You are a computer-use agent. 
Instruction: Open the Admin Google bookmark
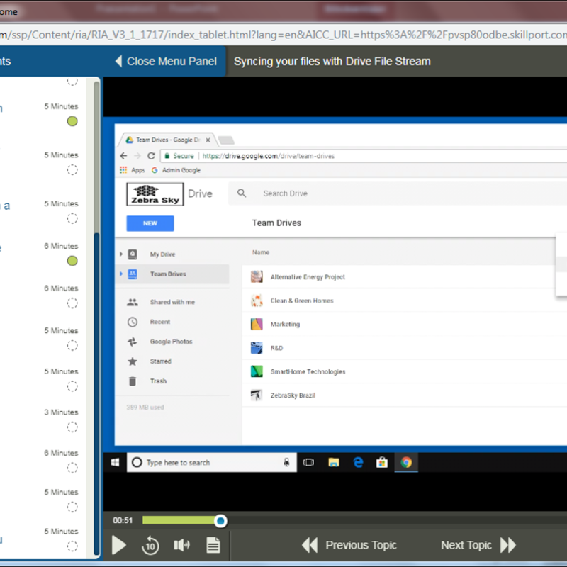[176, 170]
